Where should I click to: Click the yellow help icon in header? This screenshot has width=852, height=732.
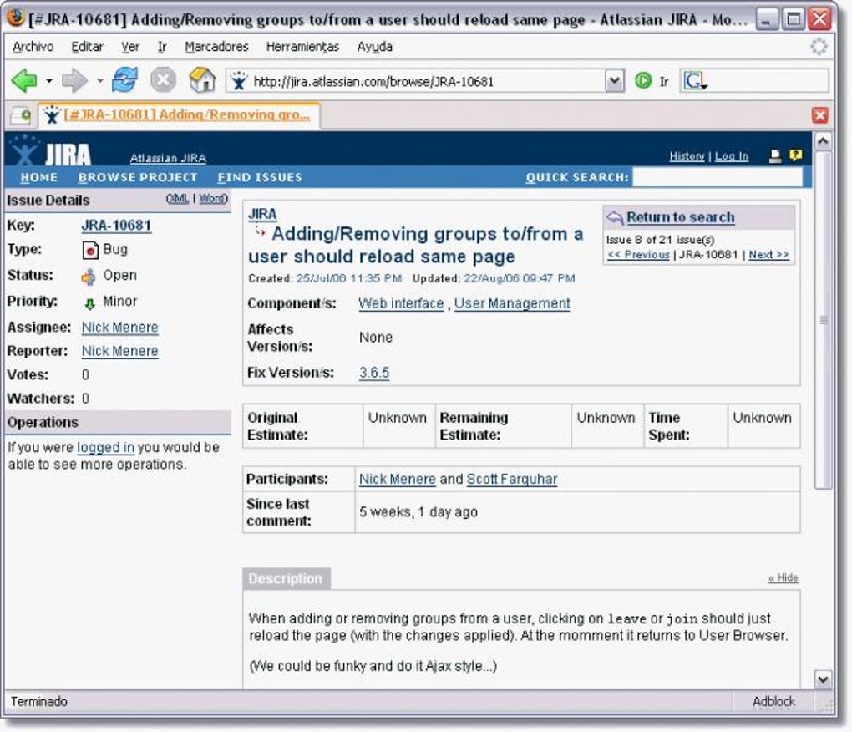(795, 156)
